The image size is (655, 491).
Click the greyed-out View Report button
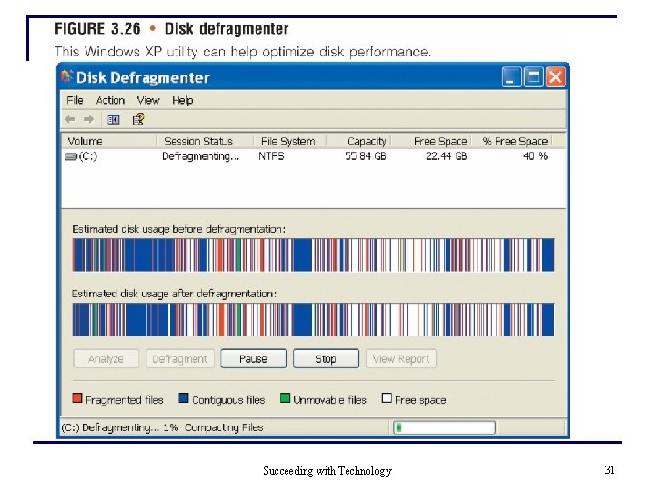pyautogui.click(x=401, y=358)
